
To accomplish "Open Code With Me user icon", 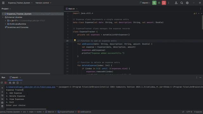I will click(176, 3).
